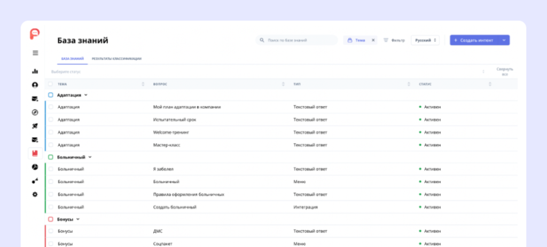The image size is (547, 247).
Task: Open the pie chart sidebar icon
Action: 35,167
